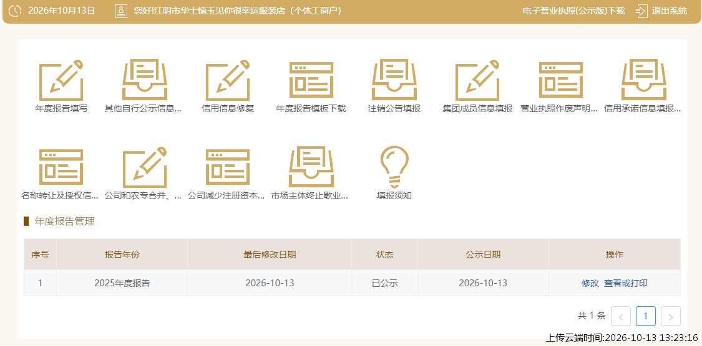Open the 公司和农专合并 pencil icon
The width and height of the screenshot is (702, 346).
[145, 167]
